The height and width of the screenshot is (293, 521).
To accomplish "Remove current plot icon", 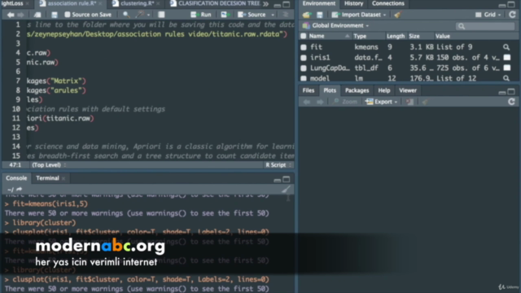I will [x=409, y=102].
